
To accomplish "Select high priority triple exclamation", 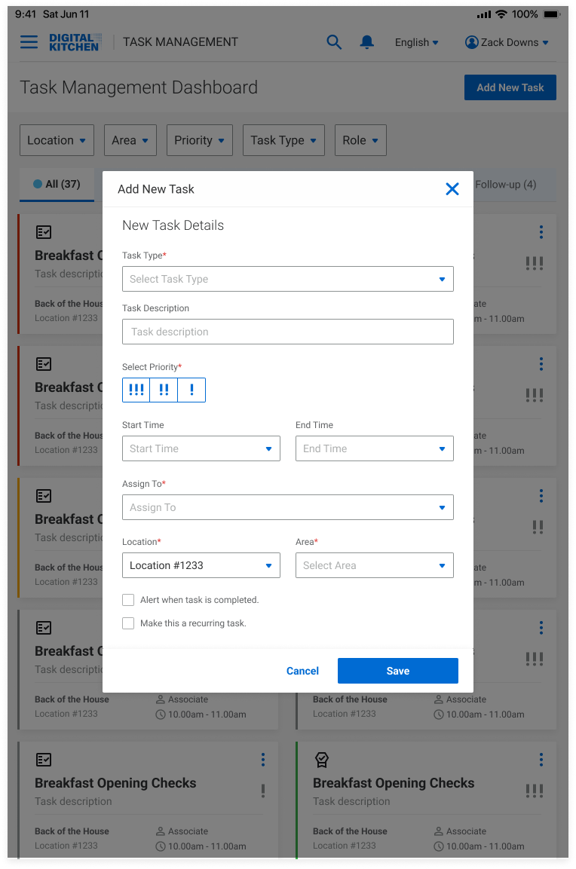I will pos(136,390).
